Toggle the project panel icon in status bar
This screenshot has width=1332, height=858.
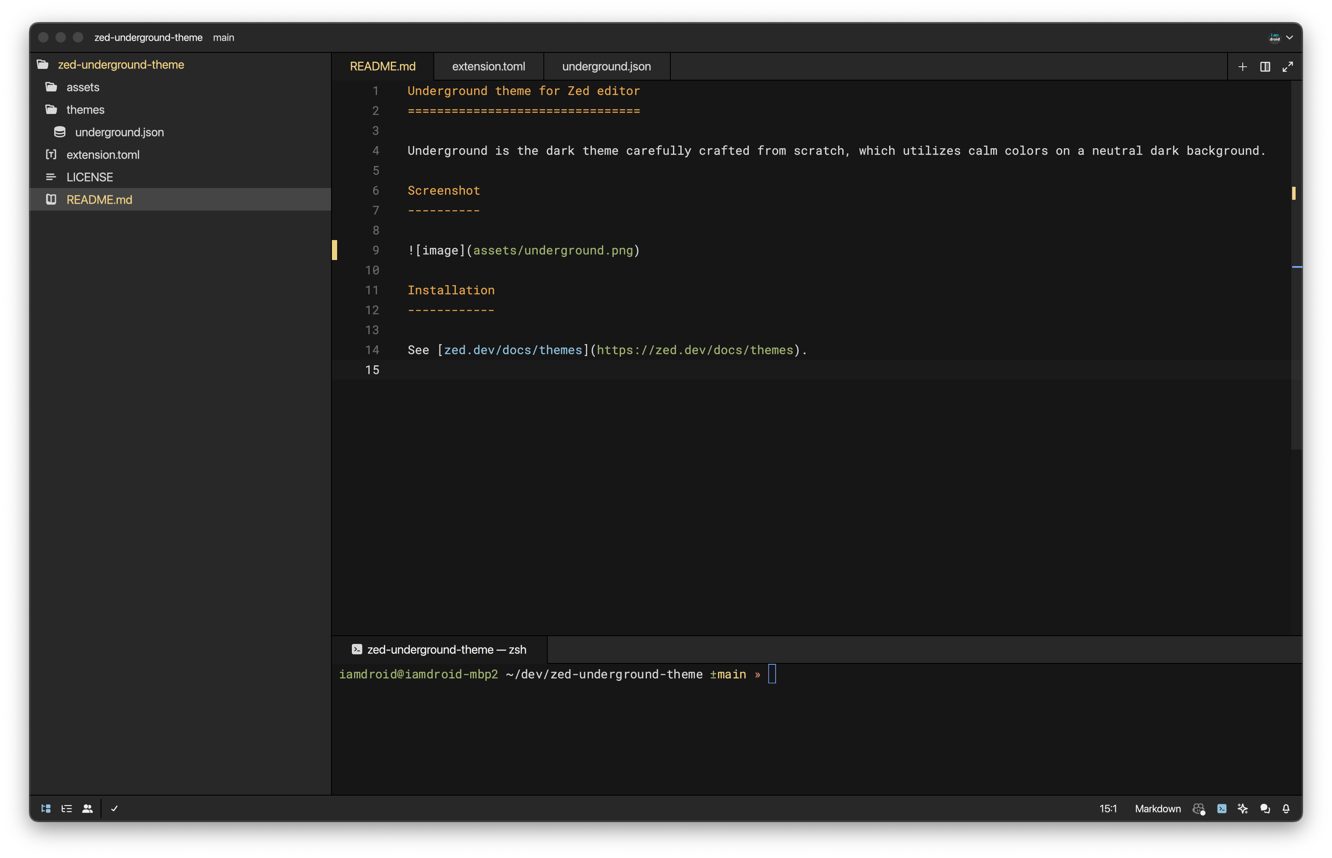click(46, 809)
